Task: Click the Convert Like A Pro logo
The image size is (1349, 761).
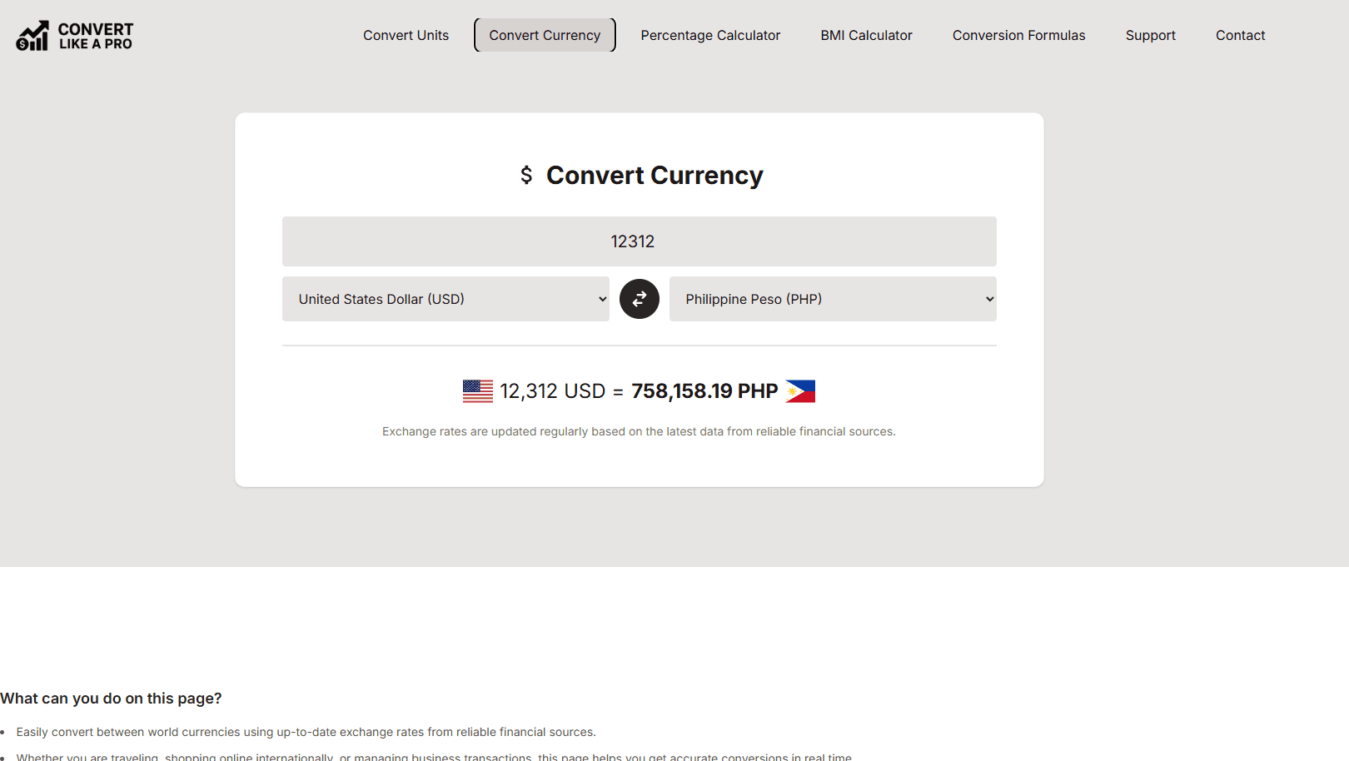Action: pos(74,36)
